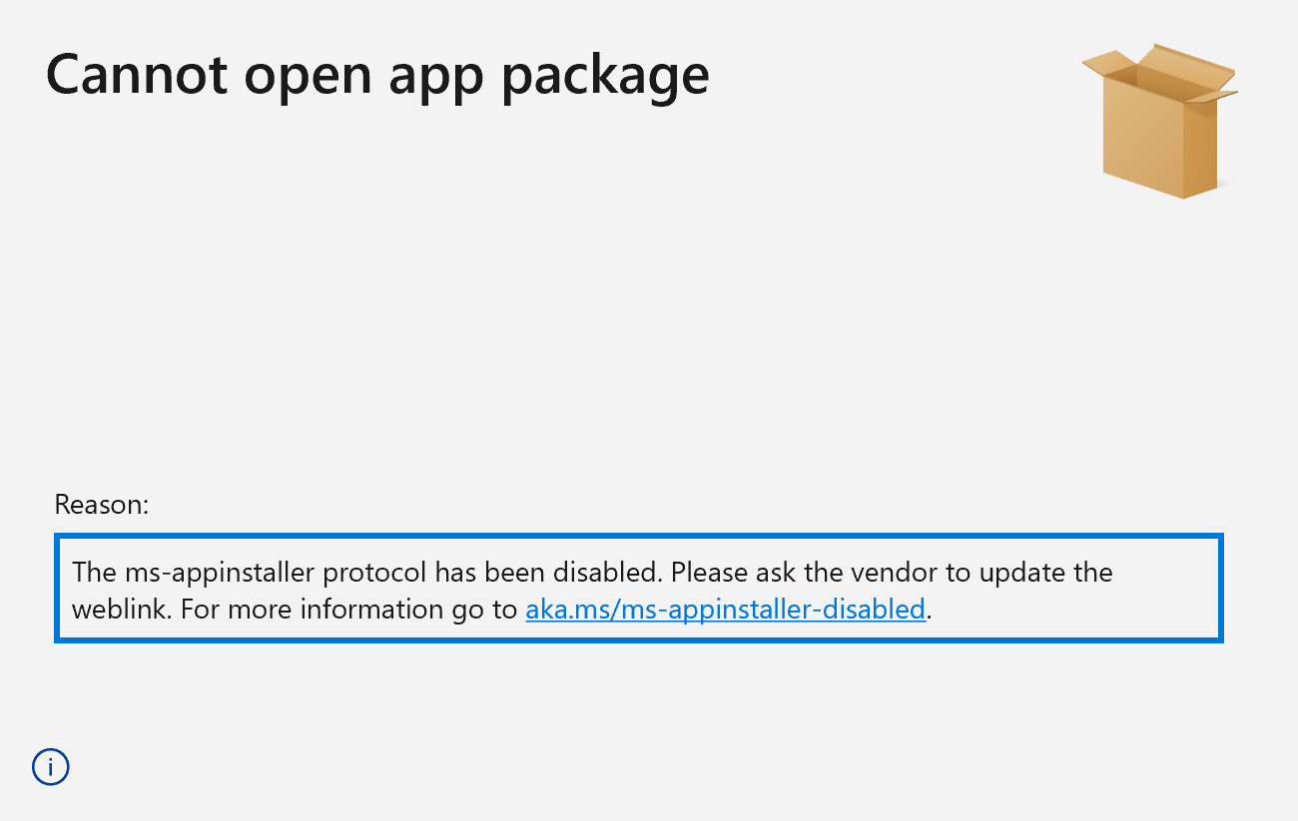Click the 'Reason:' label
This screenshot has width=1298, height=821.
[x=101, y=505]
